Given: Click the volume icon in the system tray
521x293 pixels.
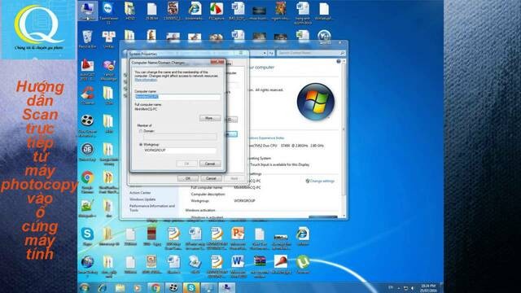Looking at the screenshot, I should coord(413,288).
